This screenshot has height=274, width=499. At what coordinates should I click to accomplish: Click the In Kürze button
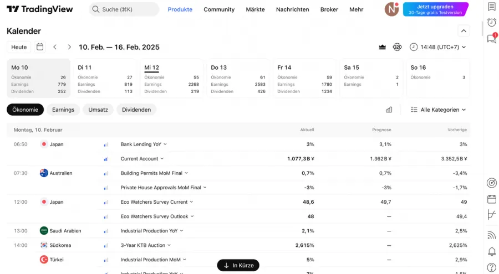(x=238, y=265)
